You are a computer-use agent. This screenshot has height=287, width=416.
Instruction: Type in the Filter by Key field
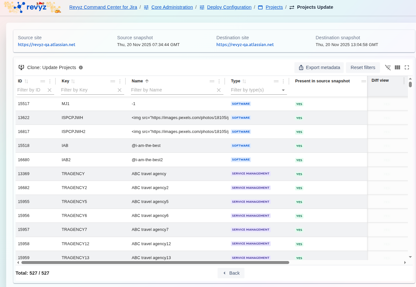(x=88, y=90)
